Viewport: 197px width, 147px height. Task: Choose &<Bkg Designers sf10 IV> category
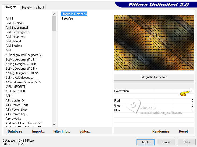tap(22, 73)
